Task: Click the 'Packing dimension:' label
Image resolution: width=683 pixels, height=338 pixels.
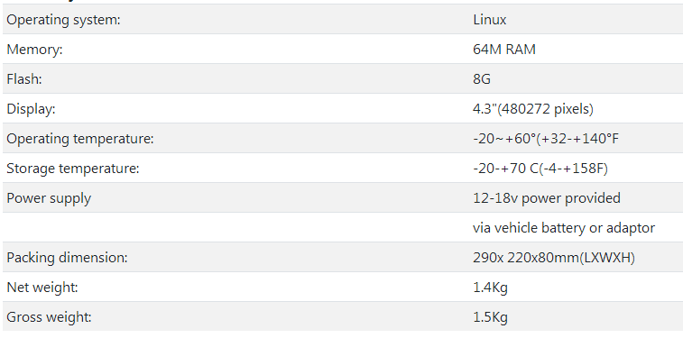Action: [x=67, y=258]
